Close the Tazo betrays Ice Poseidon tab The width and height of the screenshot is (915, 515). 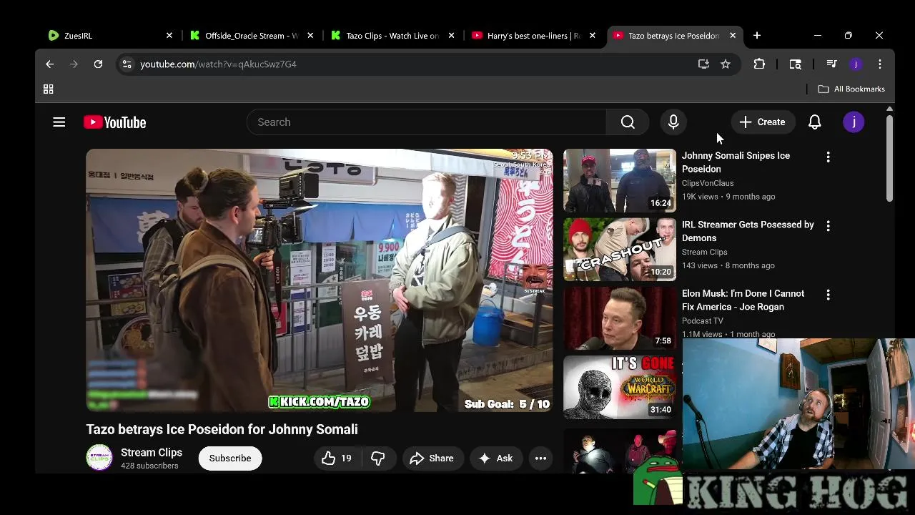[733, 36]
